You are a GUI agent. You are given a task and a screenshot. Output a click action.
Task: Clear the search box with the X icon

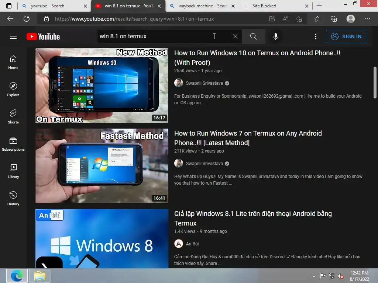pos(235,36)
